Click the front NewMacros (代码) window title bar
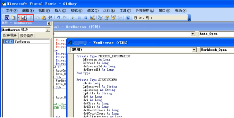Viewport: 234px width, 118px height. click(151, 43)
